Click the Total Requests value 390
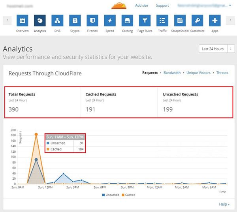 (13, 109)
